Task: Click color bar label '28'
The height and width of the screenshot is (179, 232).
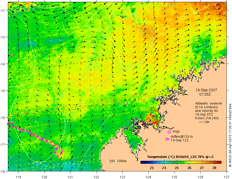Action: [214, 168]
